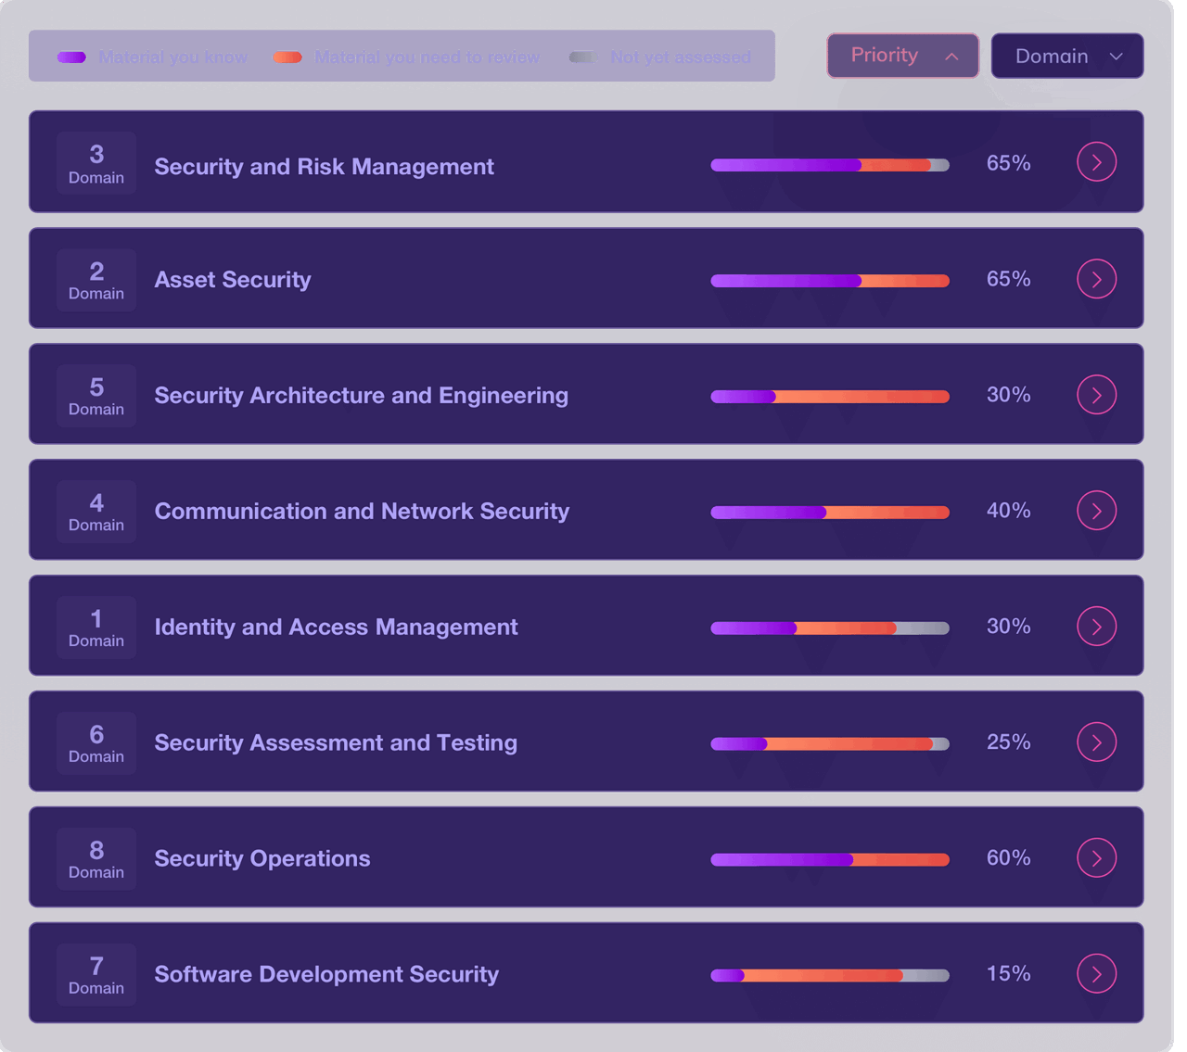Click the Identity and Access Management progress bar
The width and height of the screenshot is (1187, 1052).
tap(830, 628)
